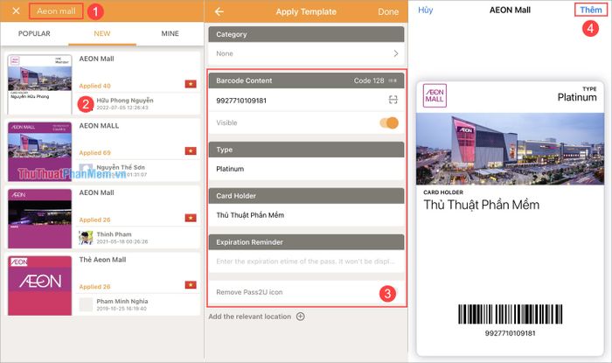Viewport: 612px width, 363px height.
Task: Open the Category None row
Action: pos(306,54)
